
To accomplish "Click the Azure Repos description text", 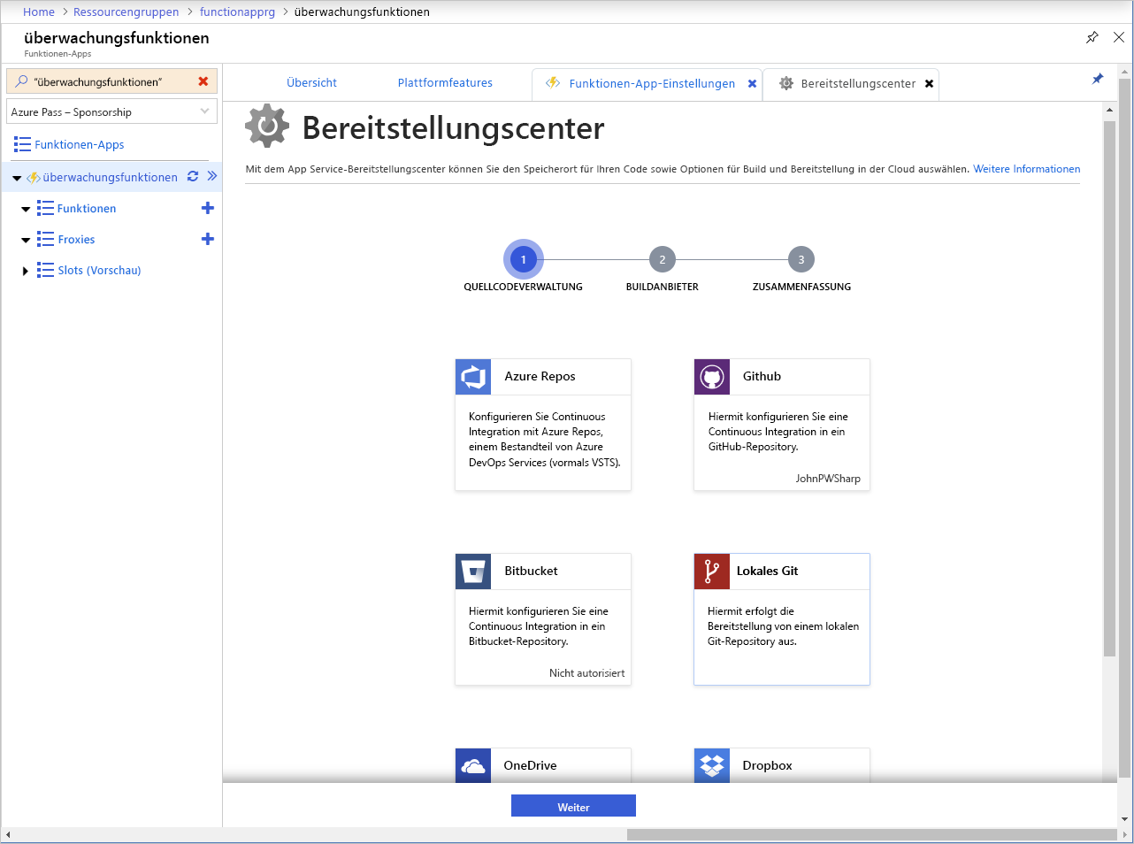I will [545, 439].
